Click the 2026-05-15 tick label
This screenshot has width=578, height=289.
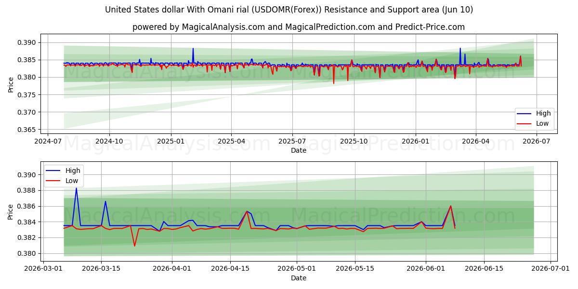(355, 268)
